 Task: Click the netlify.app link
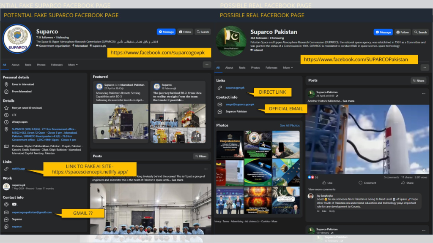[19, 169]
